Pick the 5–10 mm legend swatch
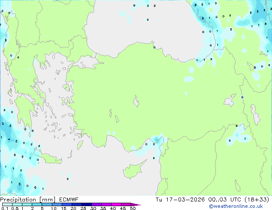This screenshot has width=272, height=210. (x=47, y=204)
